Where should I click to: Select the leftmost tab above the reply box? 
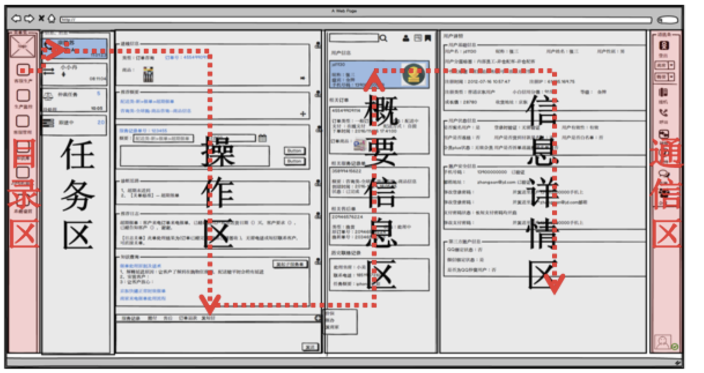pos(131,318)
